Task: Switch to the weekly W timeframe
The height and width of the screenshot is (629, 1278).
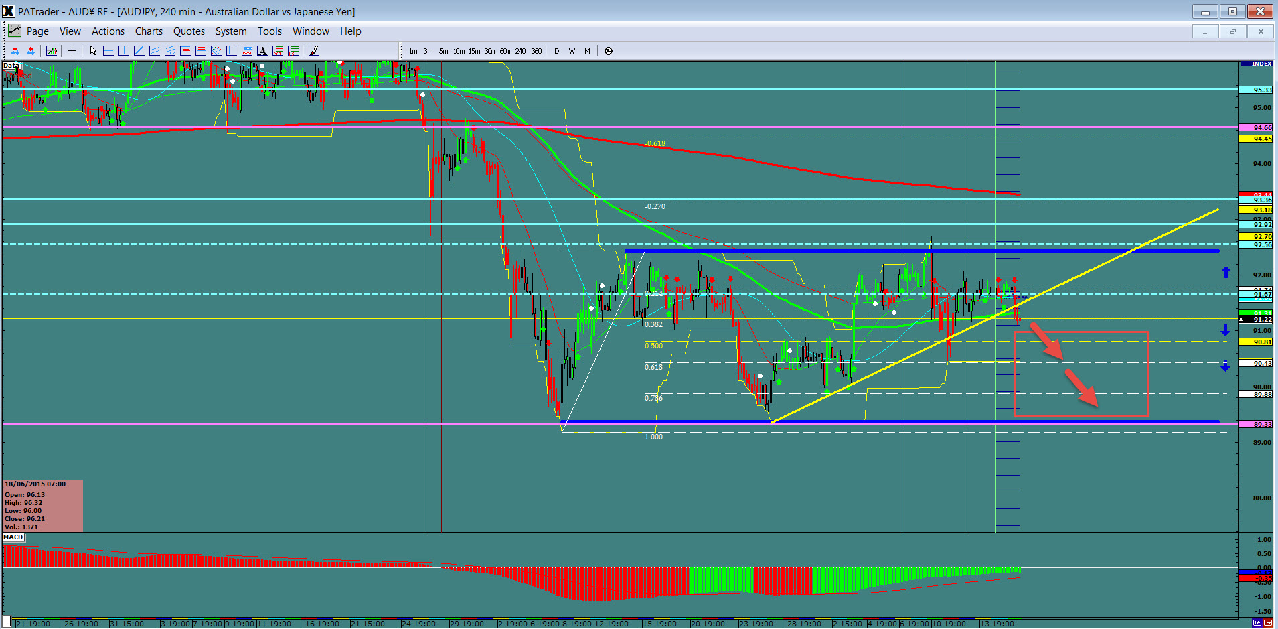Action: 572,51
